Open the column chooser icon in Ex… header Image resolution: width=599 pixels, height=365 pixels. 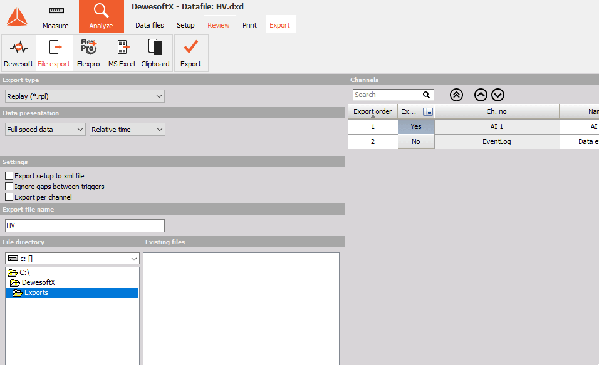point(428,111)
